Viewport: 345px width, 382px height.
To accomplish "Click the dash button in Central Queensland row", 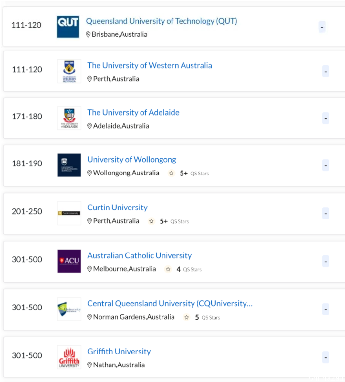I will [326, 309].
